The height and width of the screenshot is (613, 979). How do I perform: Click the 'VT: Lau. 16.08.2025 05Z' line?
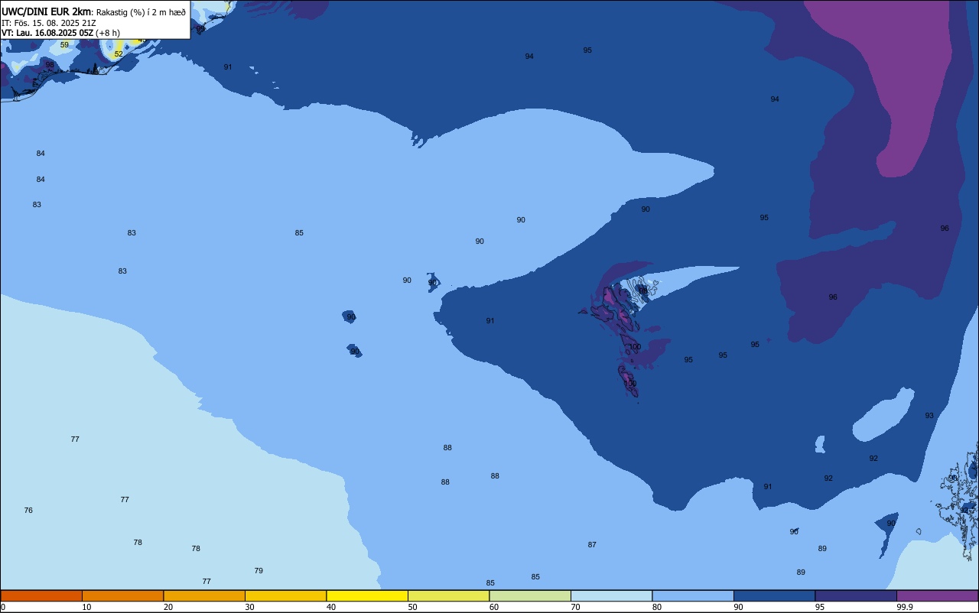(47, 33)
